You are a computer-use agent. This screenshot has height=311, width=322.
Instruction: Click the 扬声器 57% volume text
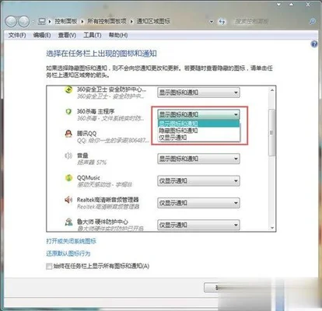click(92, 162)
